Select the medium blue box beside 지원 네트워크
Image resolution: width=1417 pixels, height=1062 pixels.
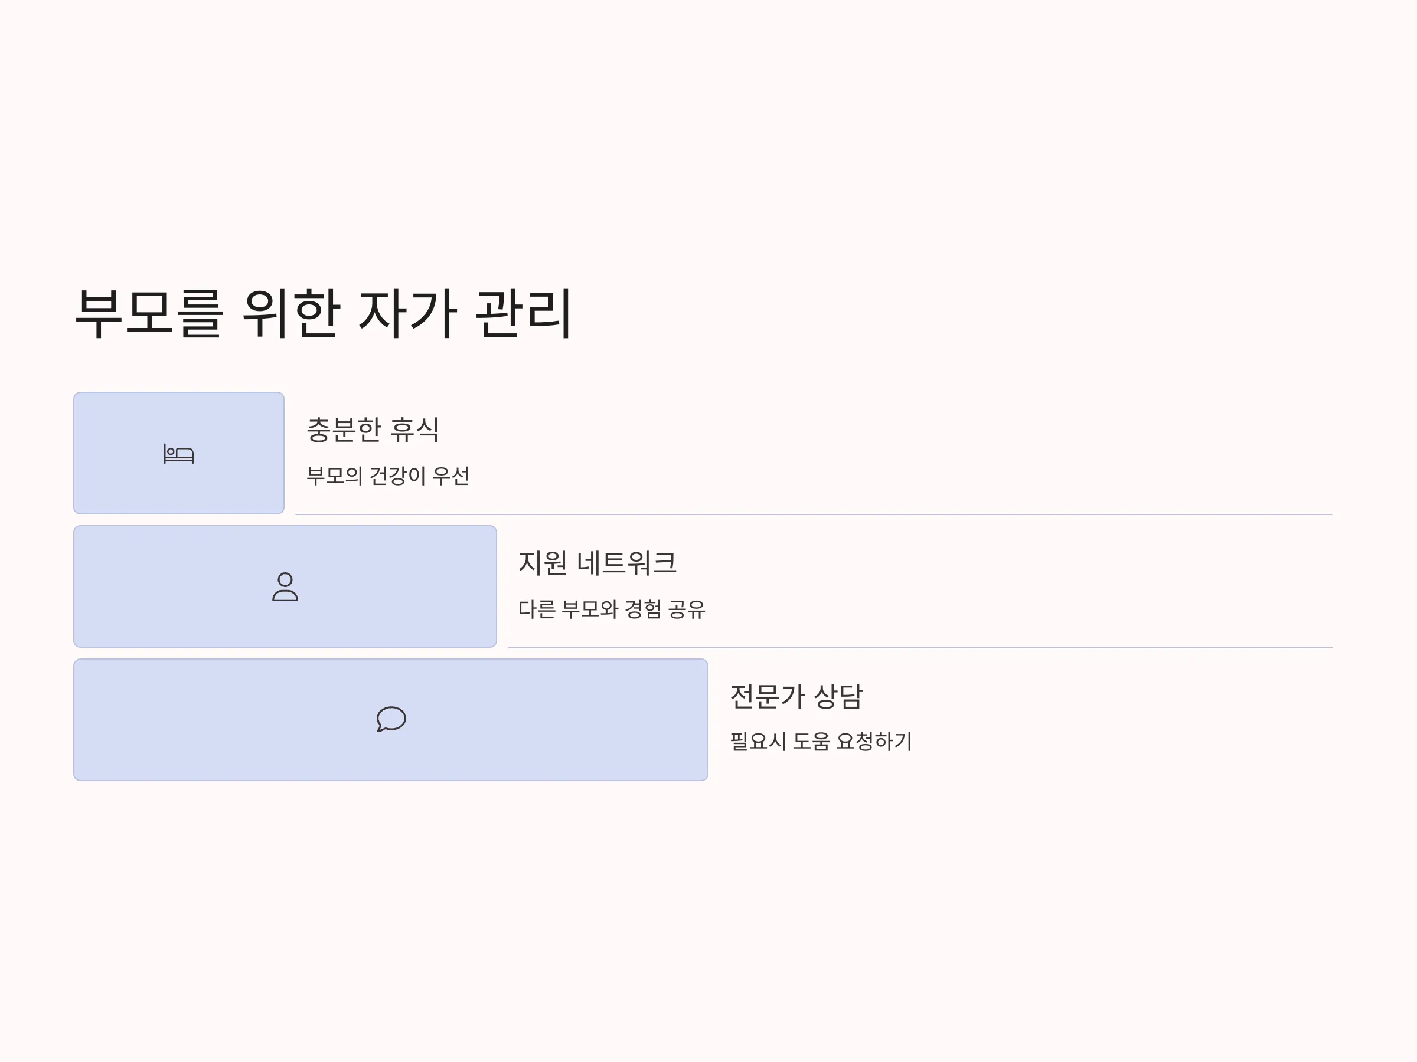[285, 586]
